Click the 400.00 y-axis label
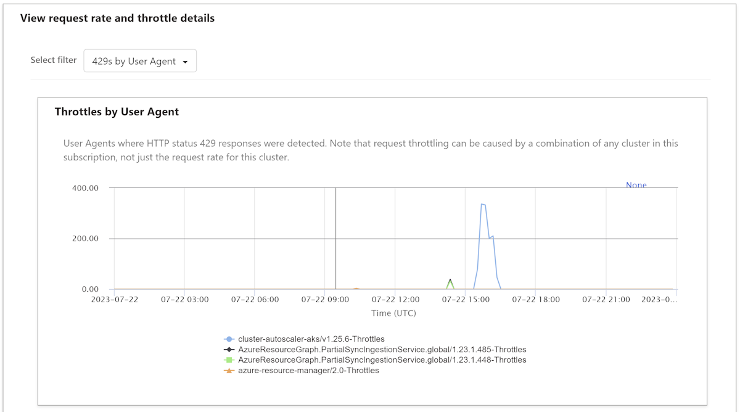Viewport: 740px width, 412px height. [x=86, y=187]
